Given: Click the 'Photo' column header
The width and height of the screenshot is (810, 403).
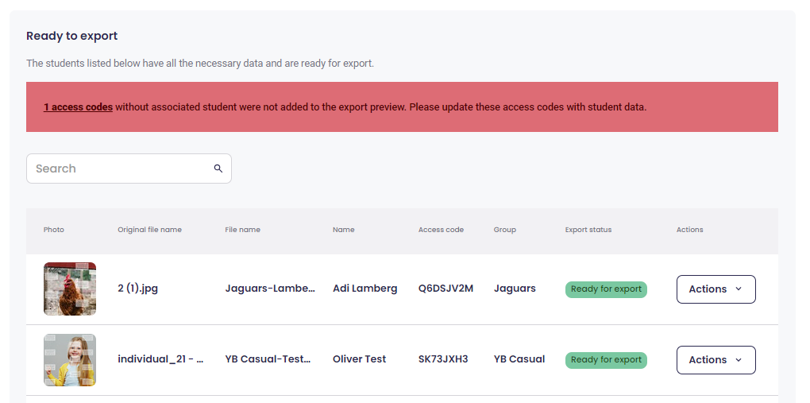Looking at the screenshot, I should pyautogui.click(x=54, y=230).
